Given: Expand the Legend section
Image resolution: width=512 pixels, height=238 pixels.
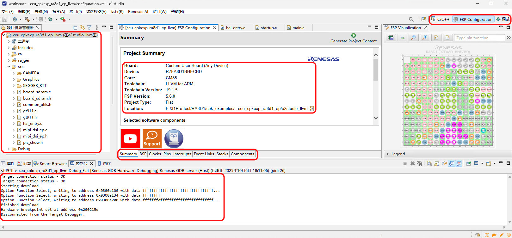Looking at the screenshot, I should pyautogui.click(x=388, y=154).
